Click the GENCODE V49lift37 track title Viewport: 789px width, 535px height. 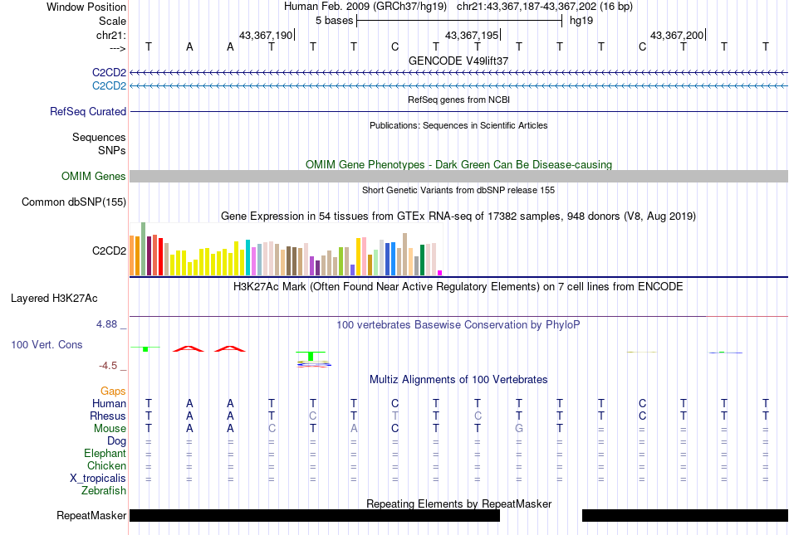[x=458, y=61]
